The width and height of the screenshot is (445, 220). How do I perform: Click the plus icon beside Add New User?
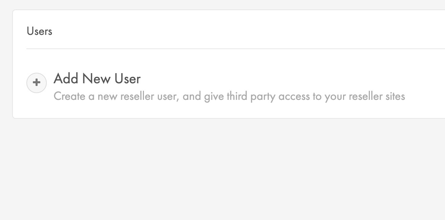point(37,83)
